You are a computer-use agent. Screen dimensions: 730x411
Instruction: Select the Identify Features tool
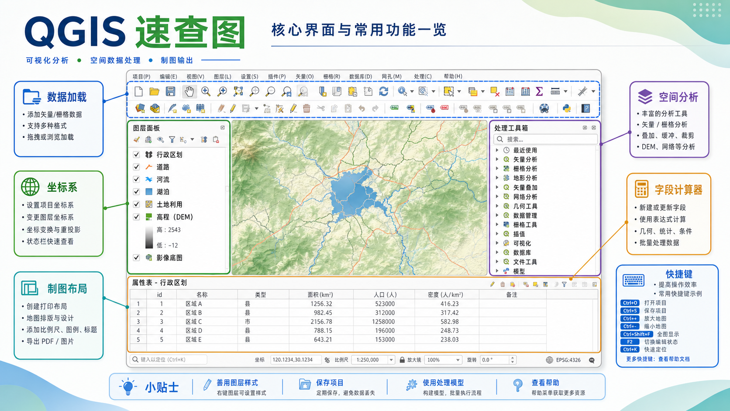402,91
